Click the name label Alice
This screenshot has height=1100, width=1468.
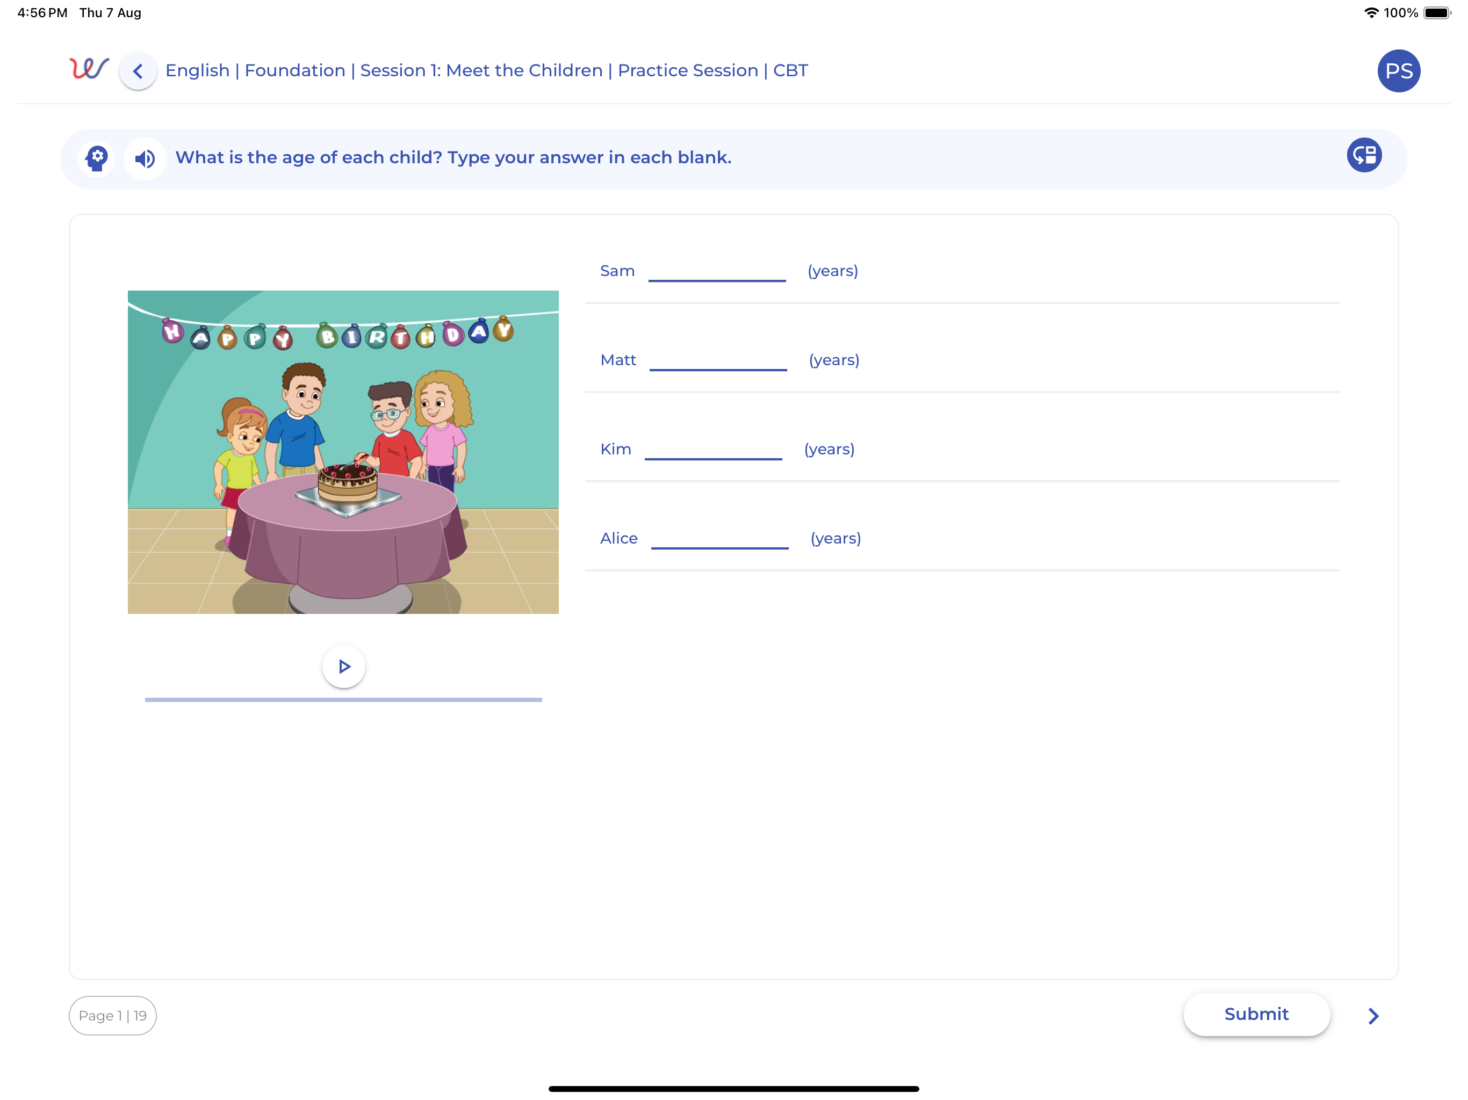[x=618, y=538]
